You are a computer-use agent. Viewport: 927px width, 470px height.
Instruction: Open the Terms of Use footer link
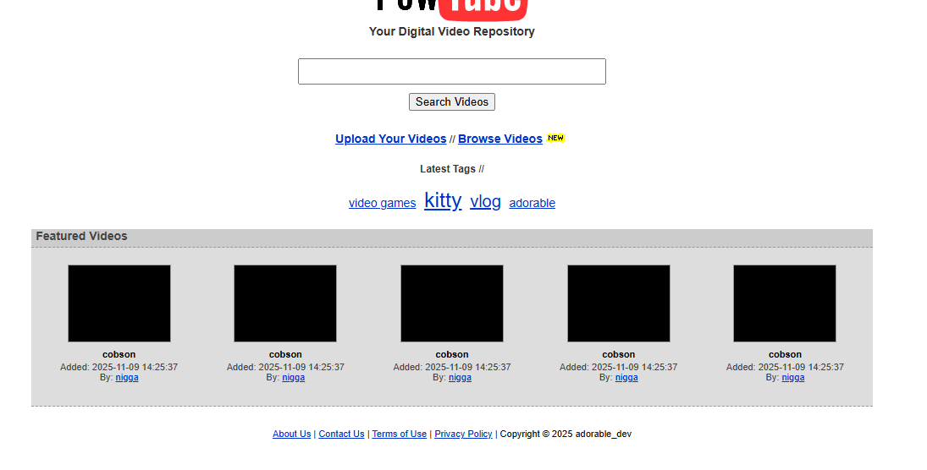[x=399, y=434]
